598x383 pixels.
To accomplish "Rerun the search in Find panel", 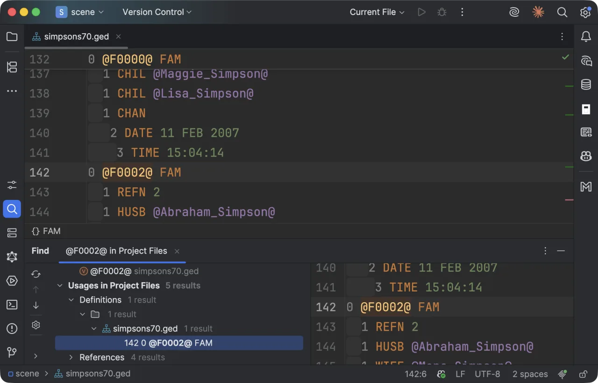I will point(36,274).
